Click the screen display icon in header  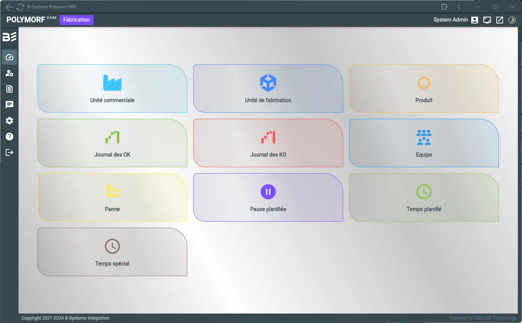[487, 20]
